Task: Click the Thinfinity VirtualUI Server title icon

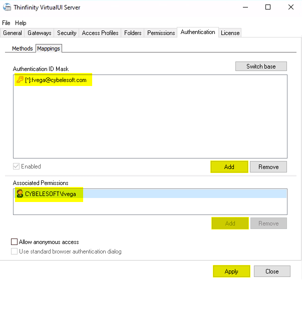Action: coord(7,7)
